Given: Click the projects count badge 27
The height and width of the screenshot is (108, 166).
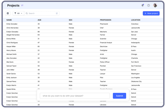Looking at the screenshot, I should point(22,5).
